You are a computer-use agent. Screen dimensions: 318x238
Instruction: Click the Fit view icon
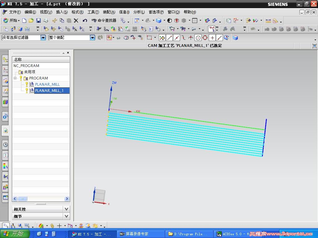(137, 21)
